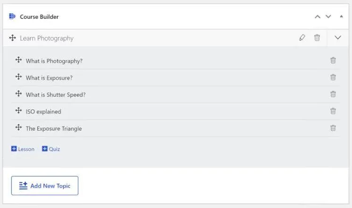Delete the 'What is Photography?' lesson
The width and height of the screenshot is (352, 208).
tap(333, 61)
